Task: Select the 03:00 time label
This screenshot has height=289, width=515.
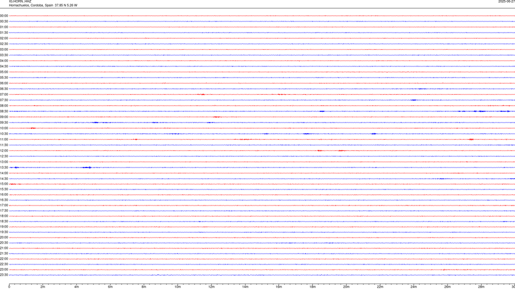Action: point(4,49)
